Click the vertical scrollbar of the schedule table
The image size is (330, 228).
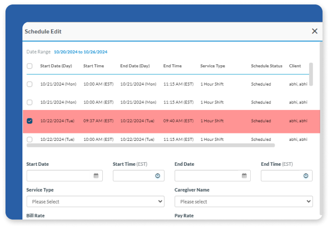point(311,74)
